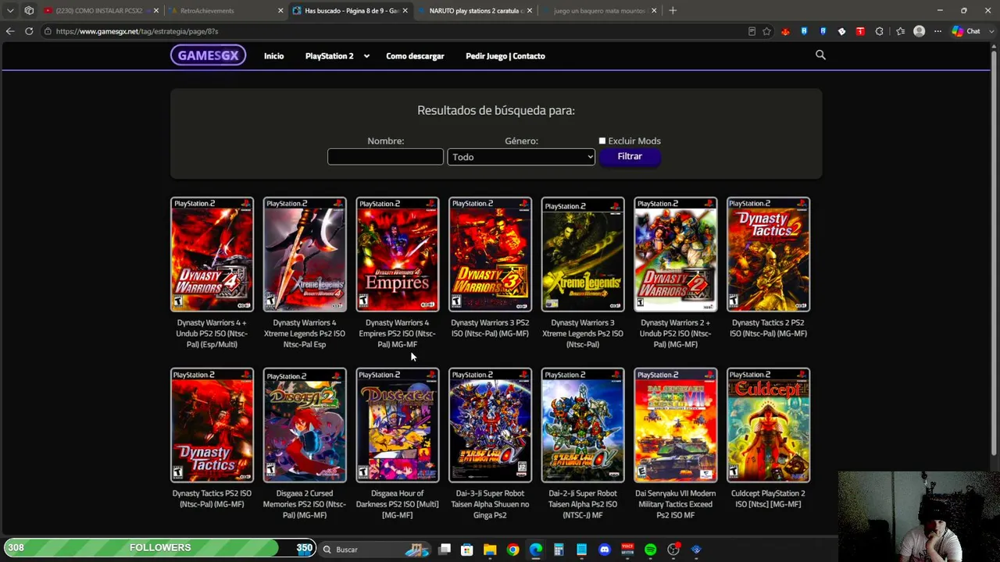Expand the PlayStation 2 menu arrow
Image resolution: width=1000 pixels, height=562 pixels.
366,56
